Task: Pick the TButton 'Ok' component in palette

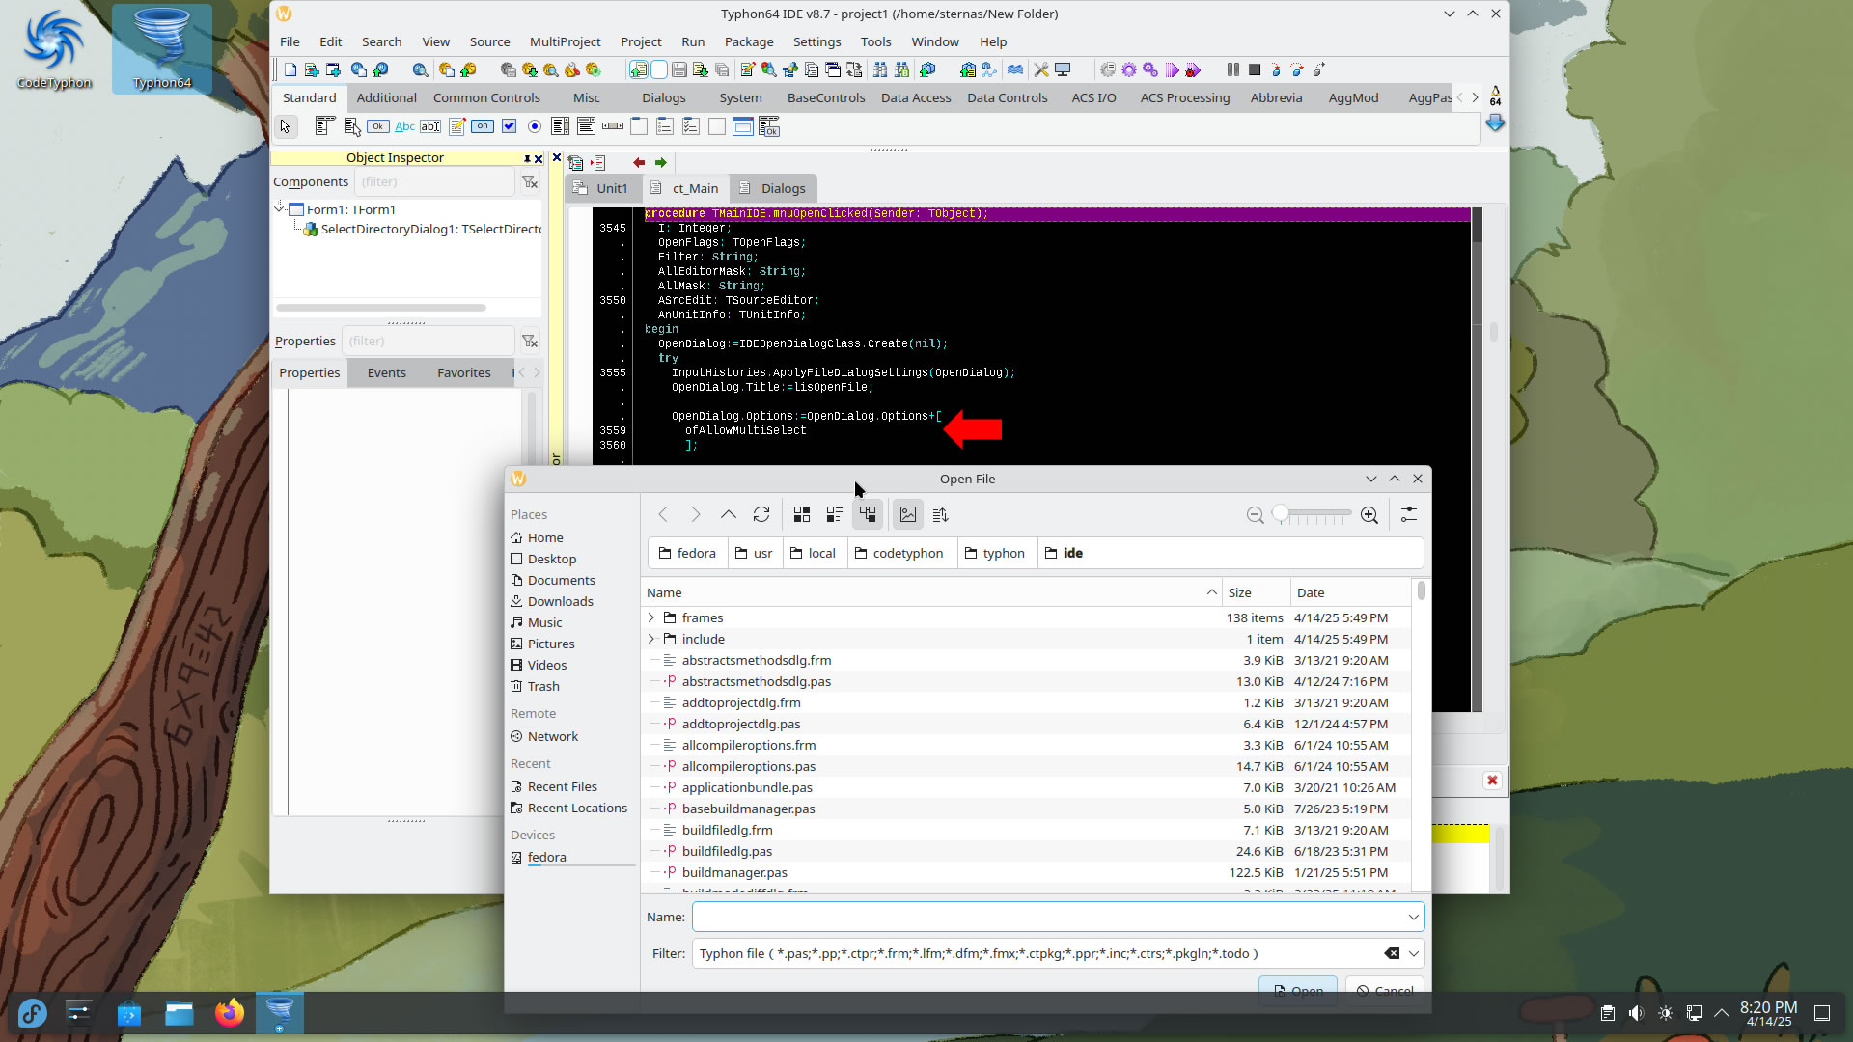Action: (x=378, y=126)
